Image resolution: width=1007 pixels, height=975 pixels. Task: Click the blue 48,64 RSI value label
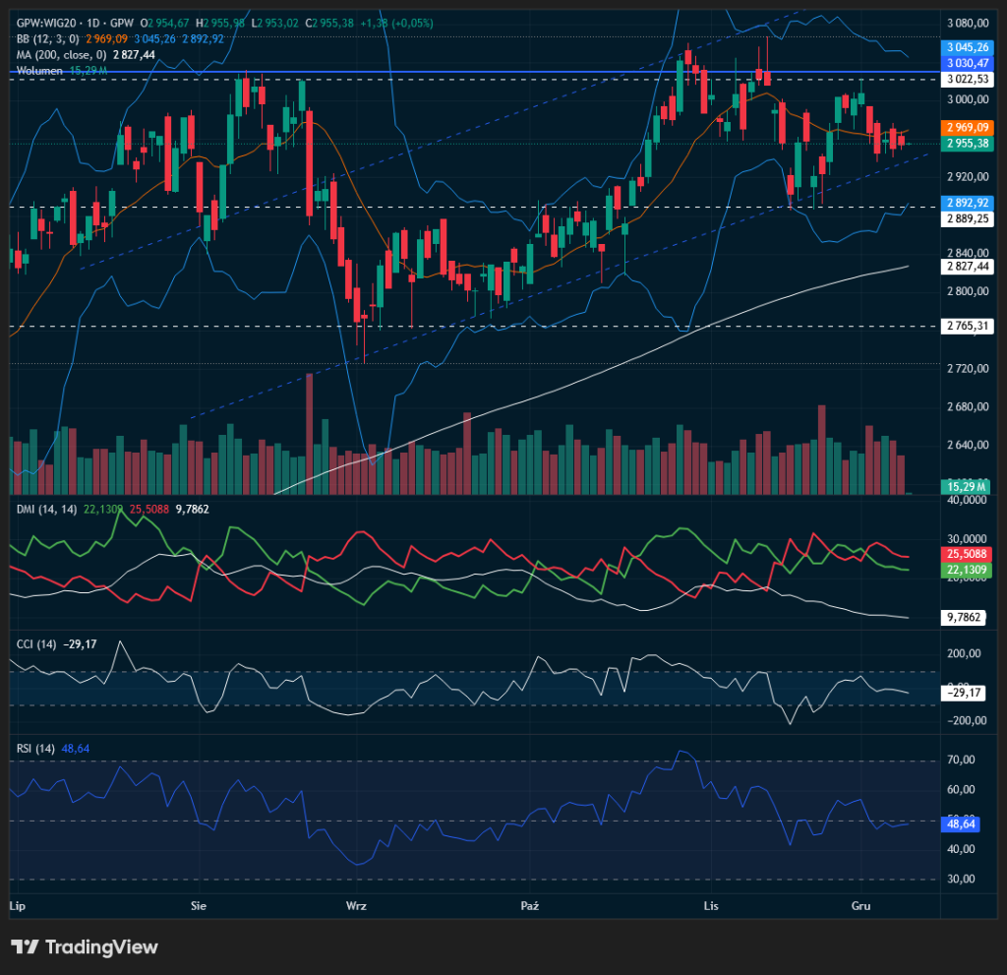[961, 823]
